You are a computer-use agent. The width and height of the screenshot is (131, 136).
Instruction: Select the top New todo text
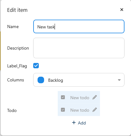point(80,98)
